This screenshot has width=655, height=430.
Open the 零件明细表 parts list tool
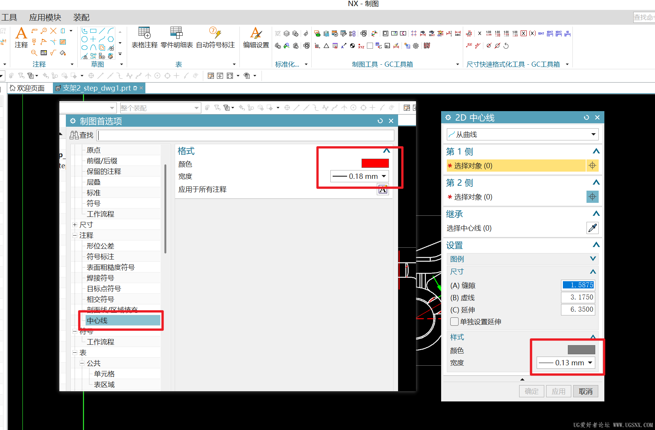coord(177,38)
